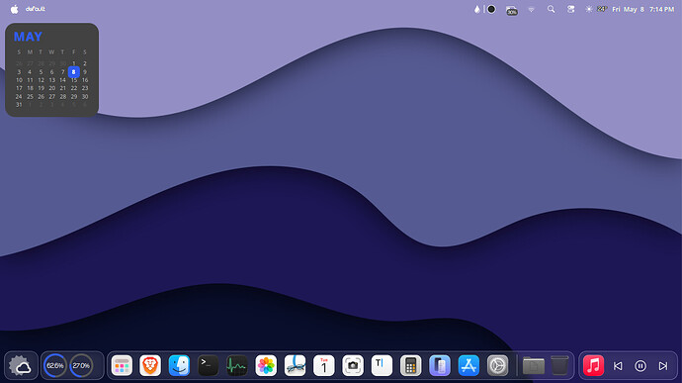Image resolution: width=682 pixels, height=383 pixels.
Task: Open the Photos app
Action: tap(266, 365)
